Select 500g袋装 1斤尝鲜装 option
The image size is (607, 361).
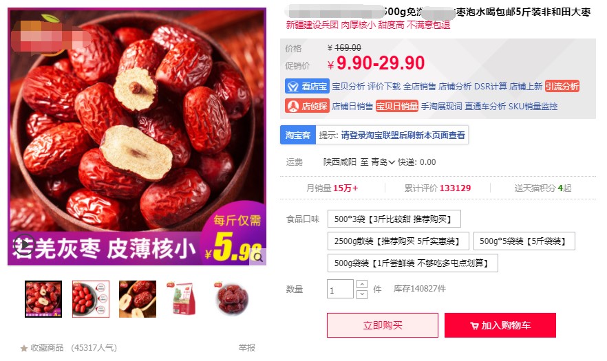(413, 263)
